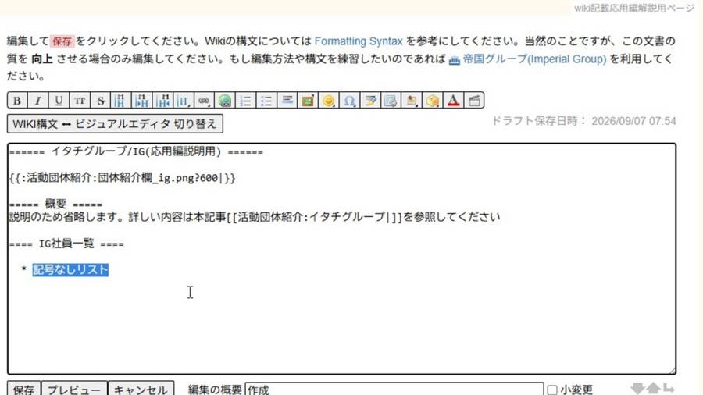
Task: Open the red letter A text color picker
Action: (453, 101)
